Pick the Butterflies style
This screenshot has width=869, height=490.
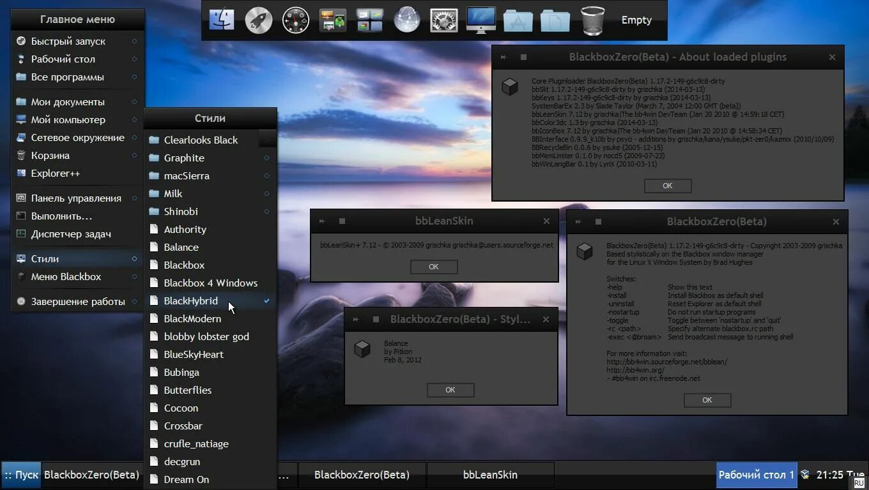pyautogui.click(x=210, y=390)
